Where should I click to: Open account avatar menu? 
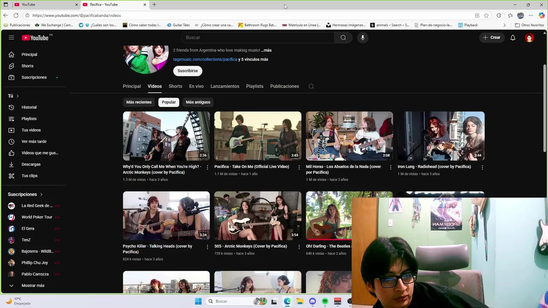[x=530, y=38]
